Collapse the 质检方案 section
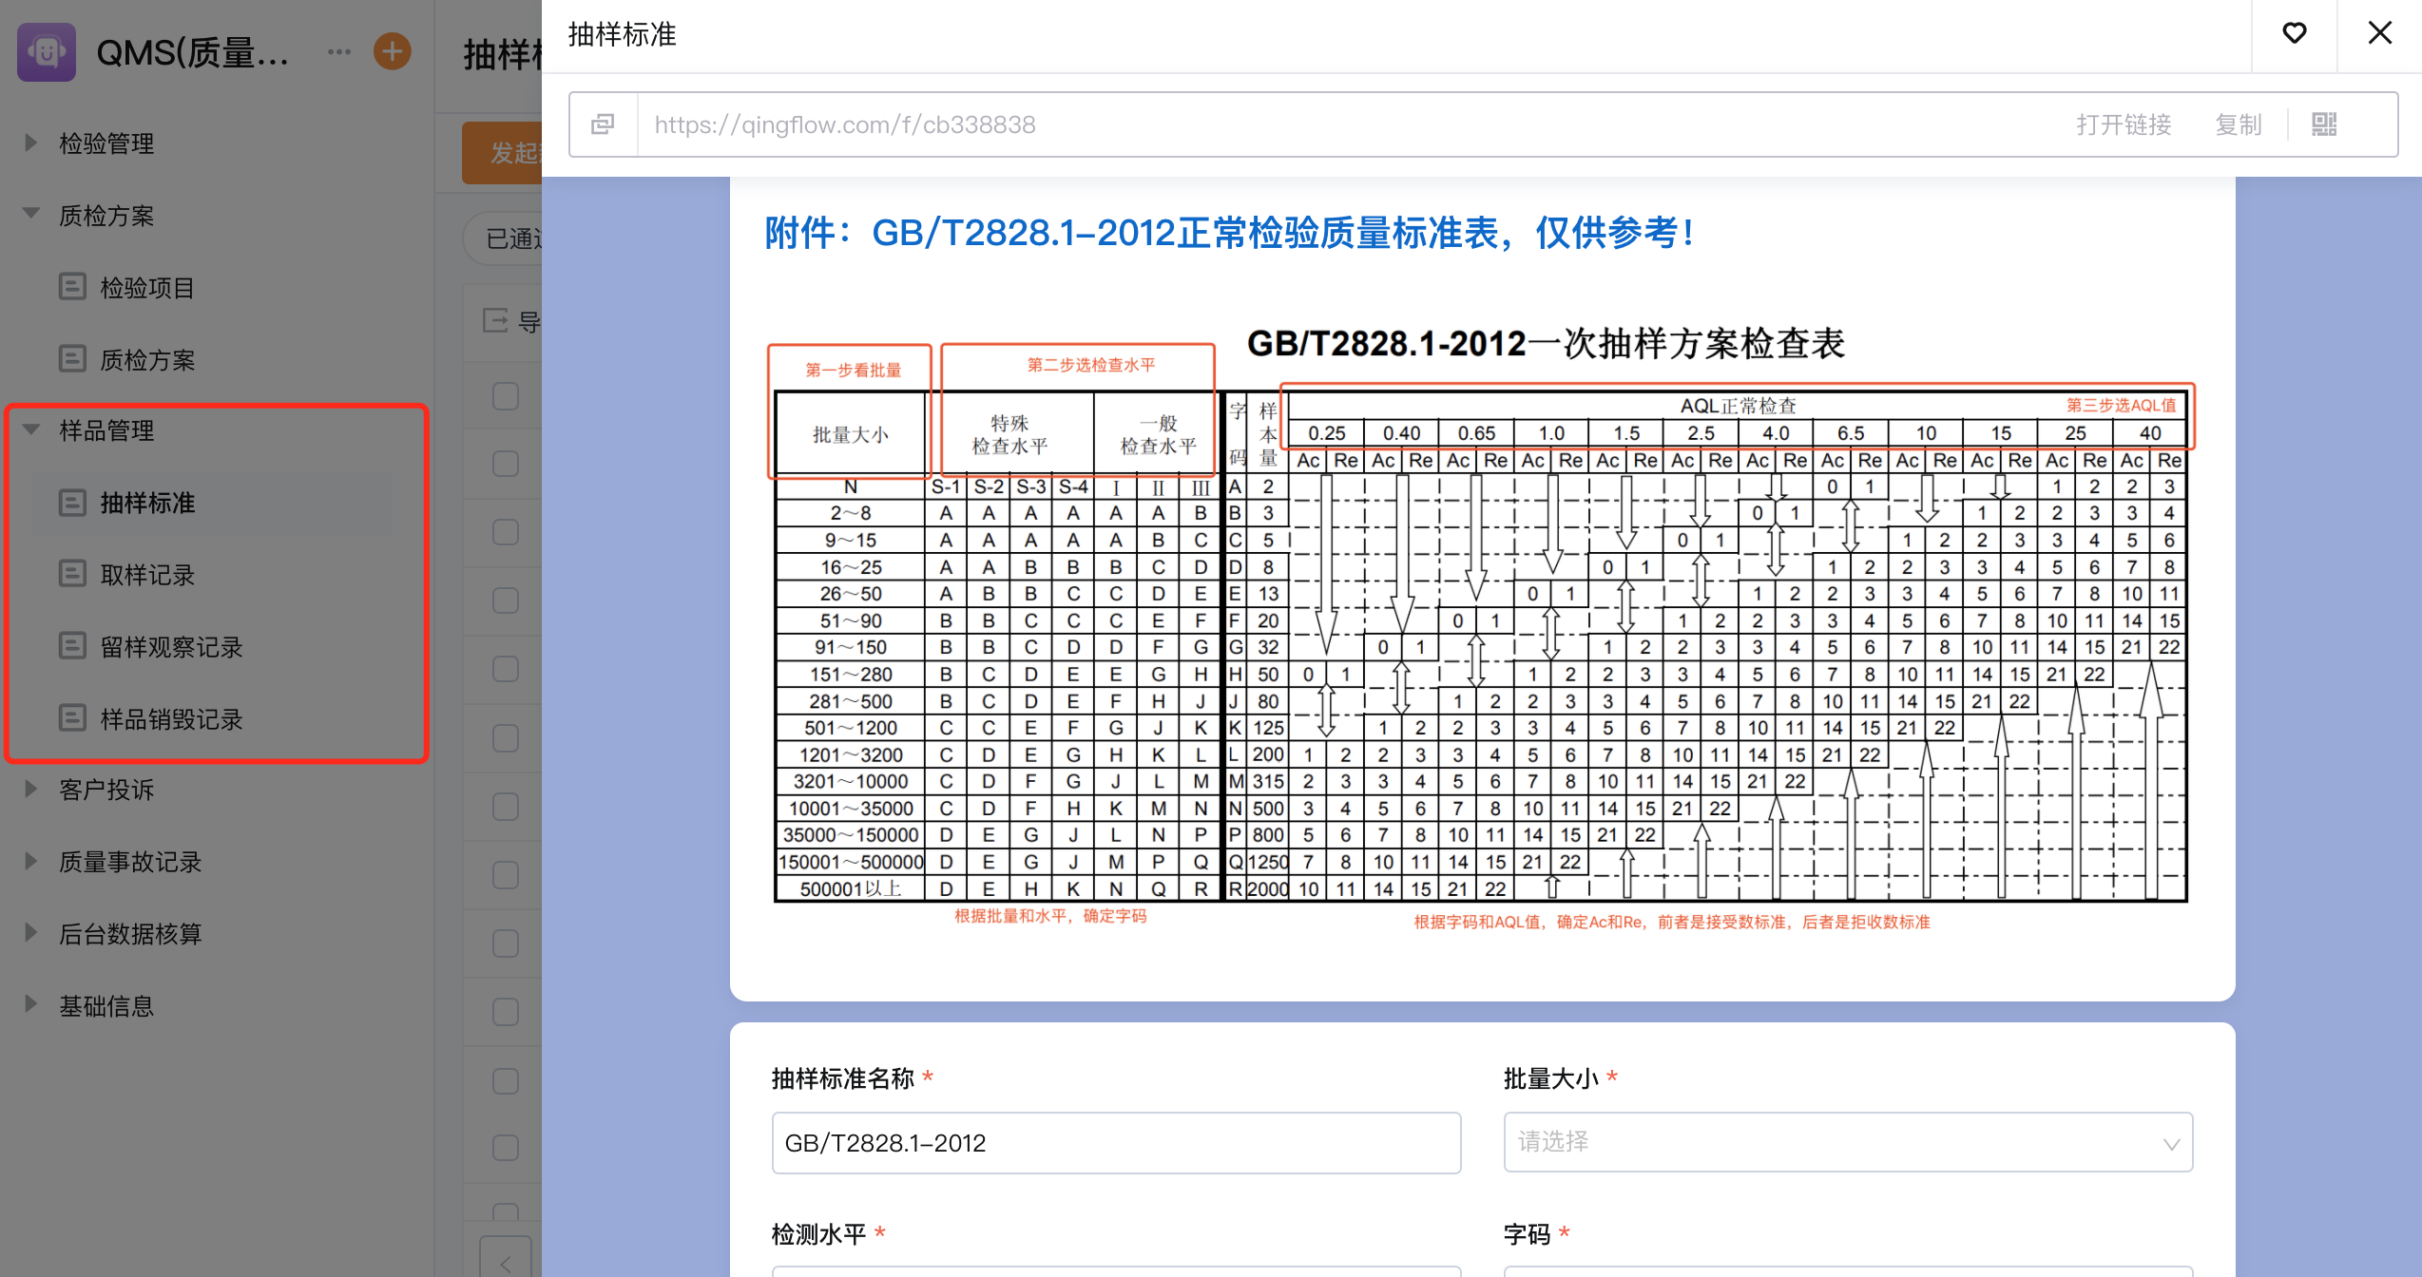Viewport: 2422px width, 1277px height. coord(30,215)
